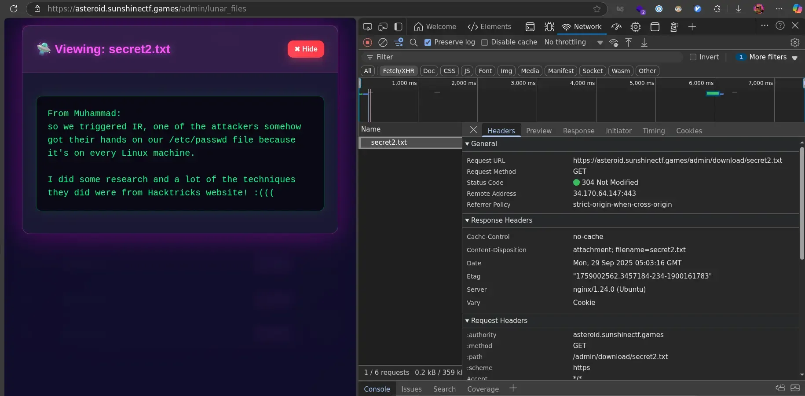805x396 pixels.
Task: Open Network panel settings gear
Action: pyautogui.click(x=795, y=43)
